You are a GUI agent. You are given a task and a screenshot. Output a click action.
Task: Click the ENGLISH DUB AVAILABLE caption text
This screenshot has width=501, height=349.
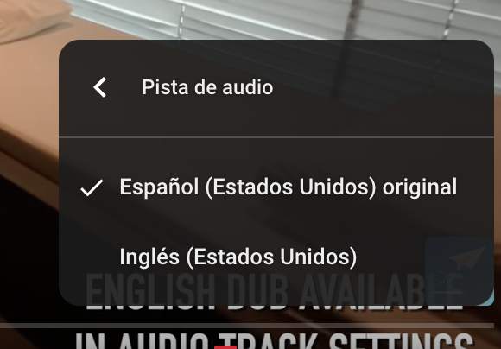tap(274, 292)
